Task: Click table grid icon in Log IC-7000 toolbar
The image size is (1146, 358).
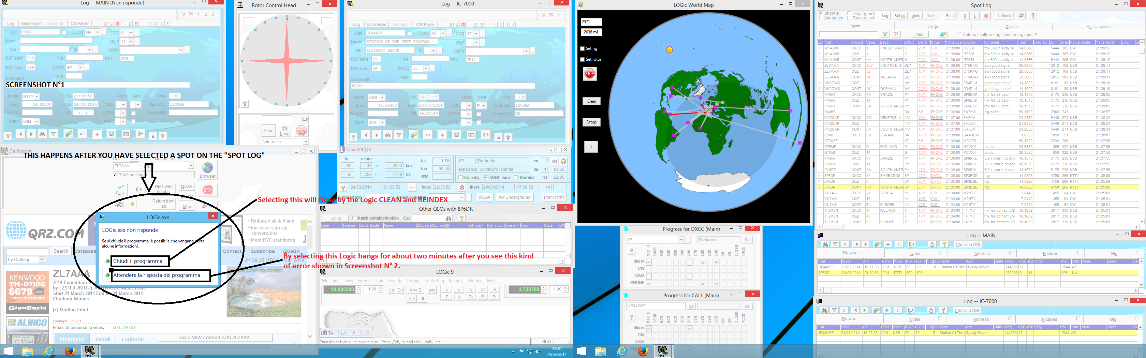Action: click(472, 135)
